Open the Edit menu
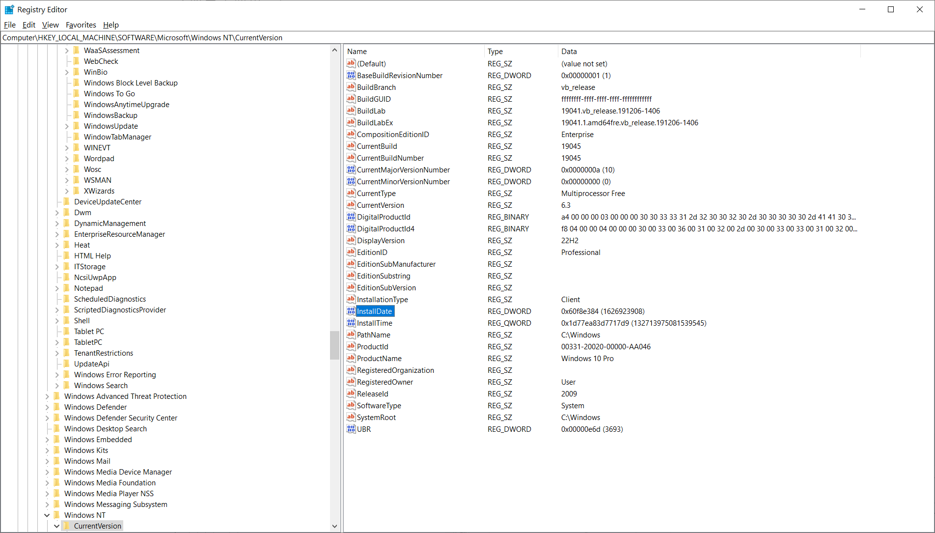Viewport: 935px width, 533px height. click(x=29, y=25)
